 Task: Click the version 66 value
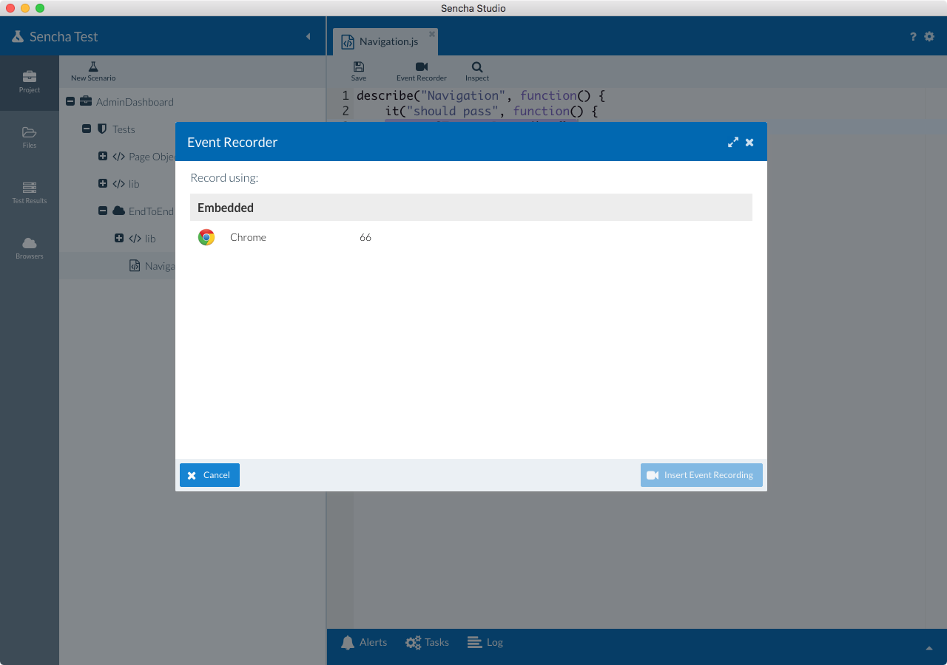point(365,237)
